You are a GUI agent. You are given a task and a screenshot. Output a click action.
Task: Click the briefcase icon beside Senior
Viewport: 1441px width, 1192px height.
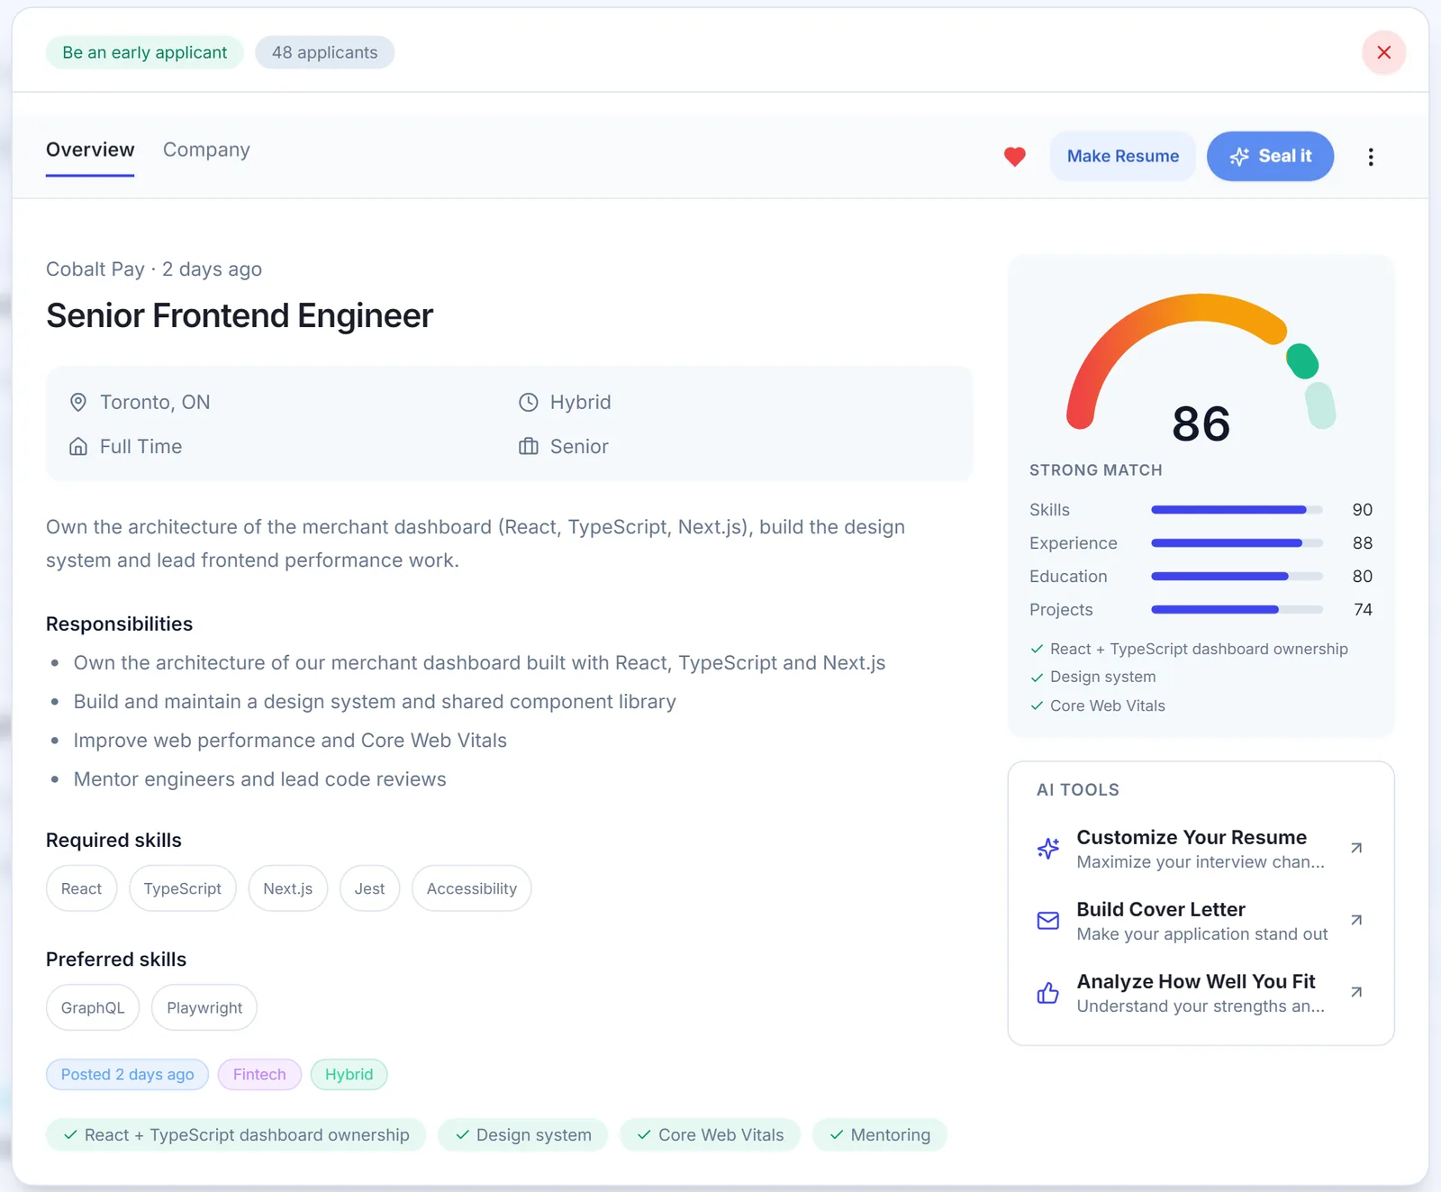(x=529, y=446)
